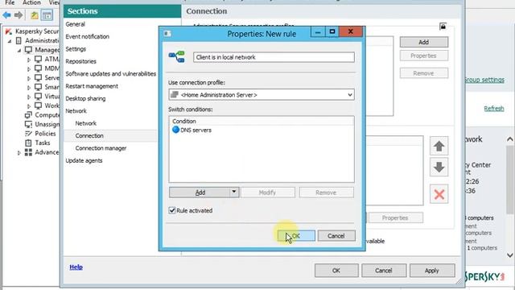
Task: Select the Repositories section
Action: pos(80,61)
